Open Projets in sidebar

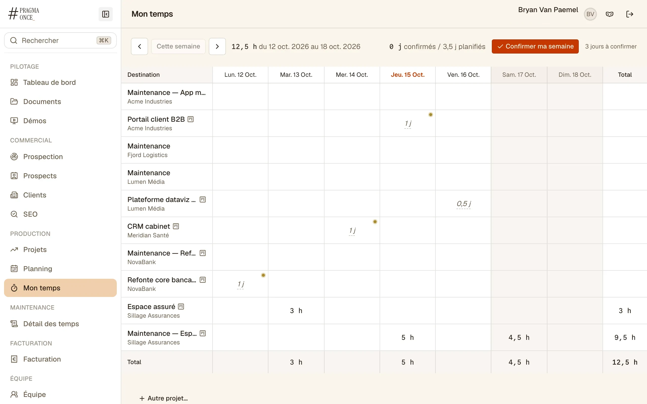pos(60,249)
